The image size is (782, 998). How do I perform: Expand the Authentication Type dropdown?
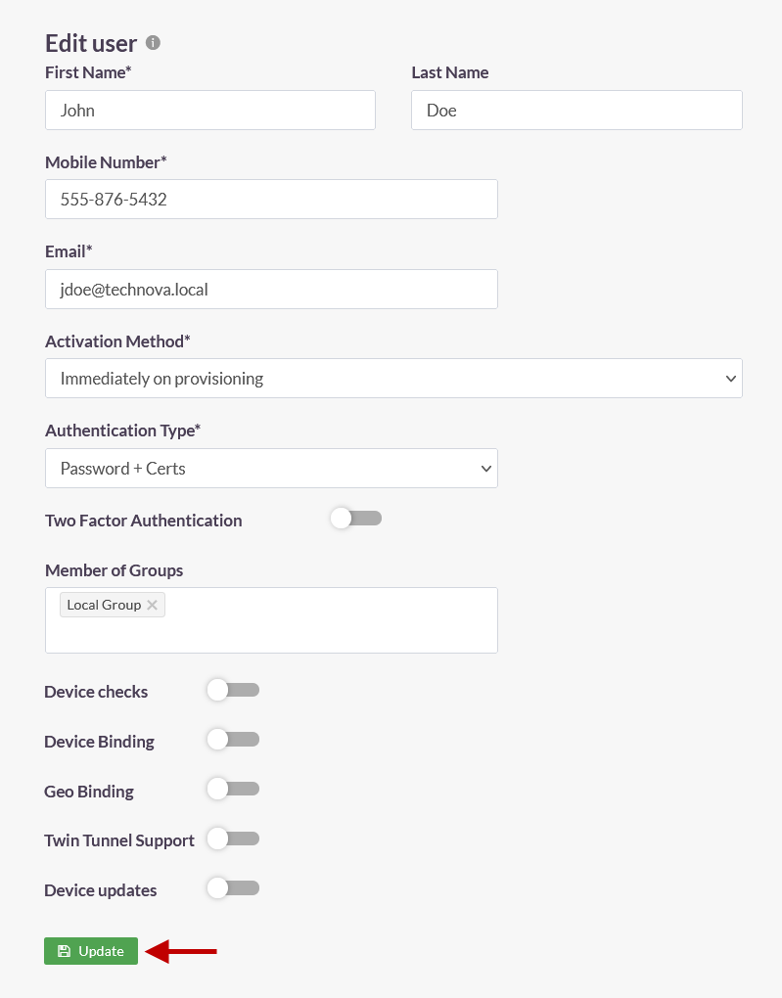(271, 469)
